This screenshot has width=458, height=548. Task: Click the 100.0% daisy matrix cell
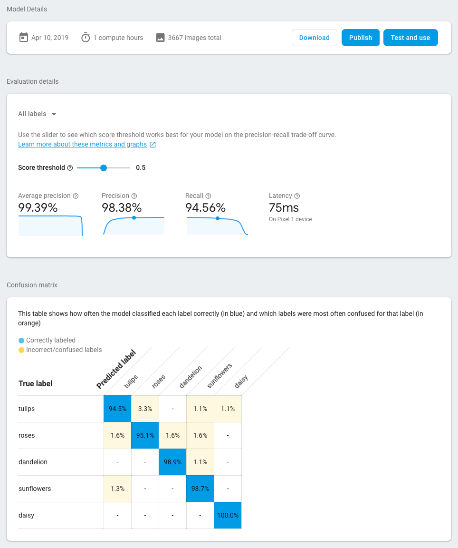tap(228, 515)
